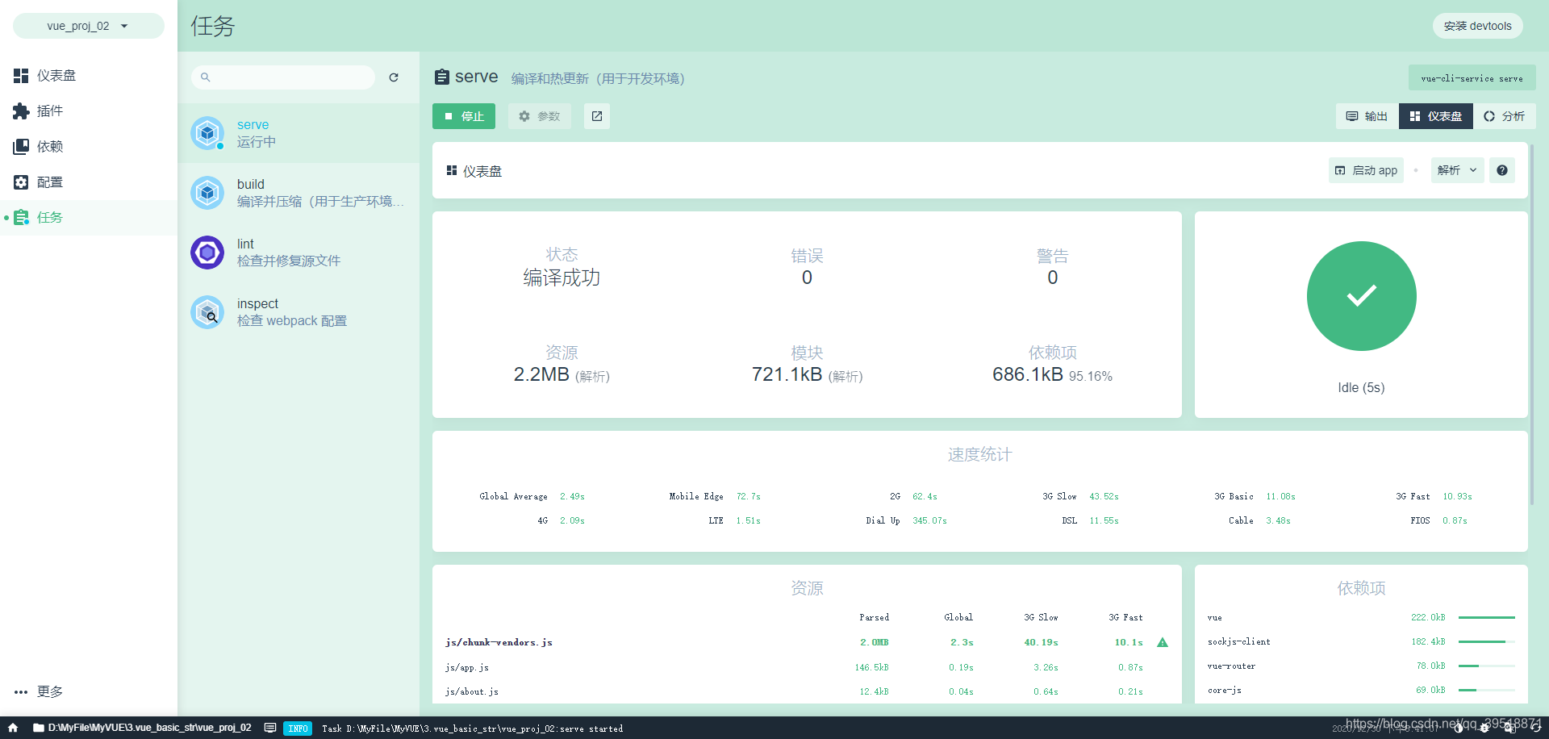Refresh the task list

pos(394,77)
